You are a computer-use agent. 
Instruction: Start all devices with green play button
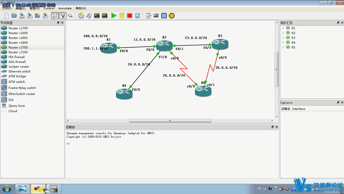pyautogui.click(x=114, y=16)
